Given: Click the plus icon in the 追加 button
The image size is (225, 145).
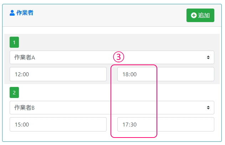Looking at the screenshot, I should pyautogui.click(x=194, y=15).
